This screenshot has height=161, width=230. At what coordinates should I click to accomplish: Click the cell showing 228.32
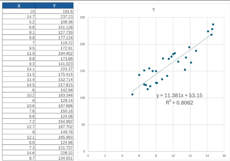pyautogui.click(x=54, y=153)
